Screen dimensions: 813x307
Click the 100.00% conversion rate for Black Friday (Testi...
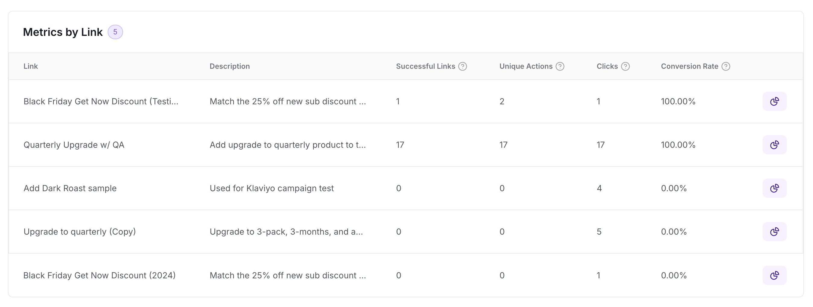pos(678,101)
